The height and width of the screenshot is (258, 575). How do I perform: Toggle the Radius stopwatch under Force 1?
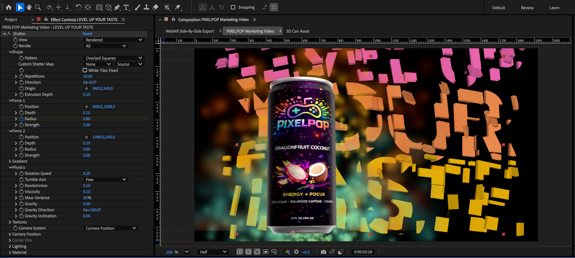(21, 119)
